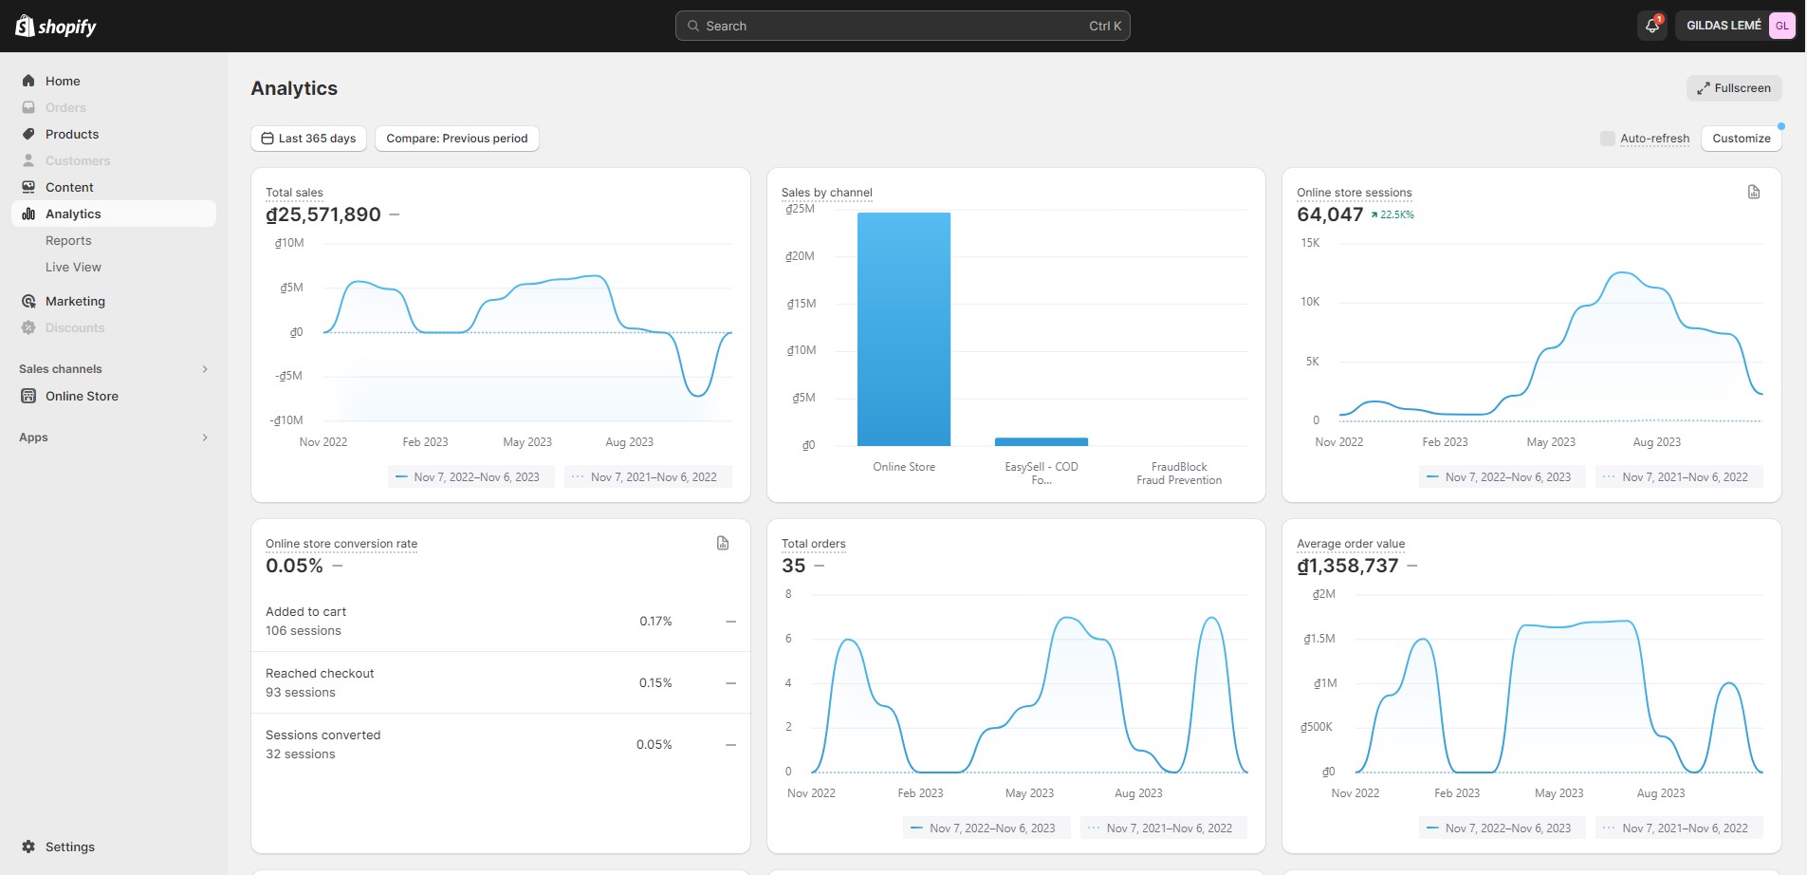The image size is (1807, 875).
Task: Expand the Apps section chevron
Action: pyautogui.click(x=205, y=437)
